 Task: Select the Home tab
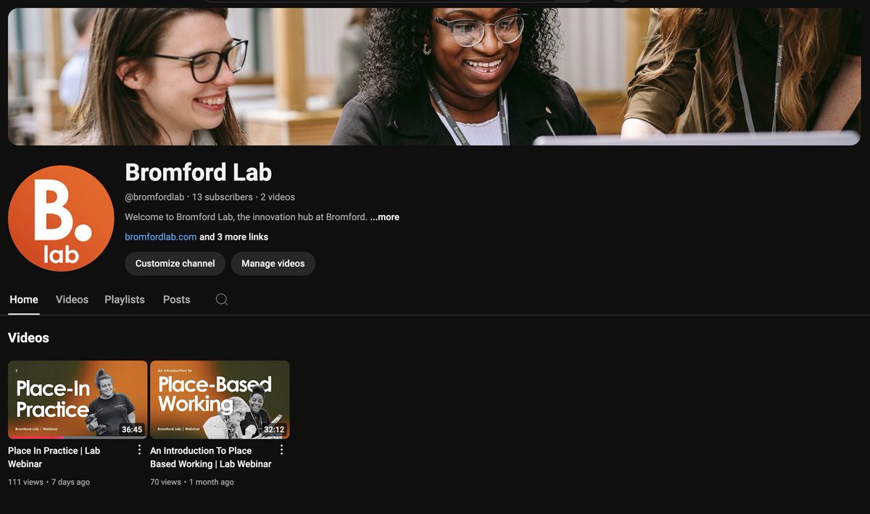tap(24, 300)
